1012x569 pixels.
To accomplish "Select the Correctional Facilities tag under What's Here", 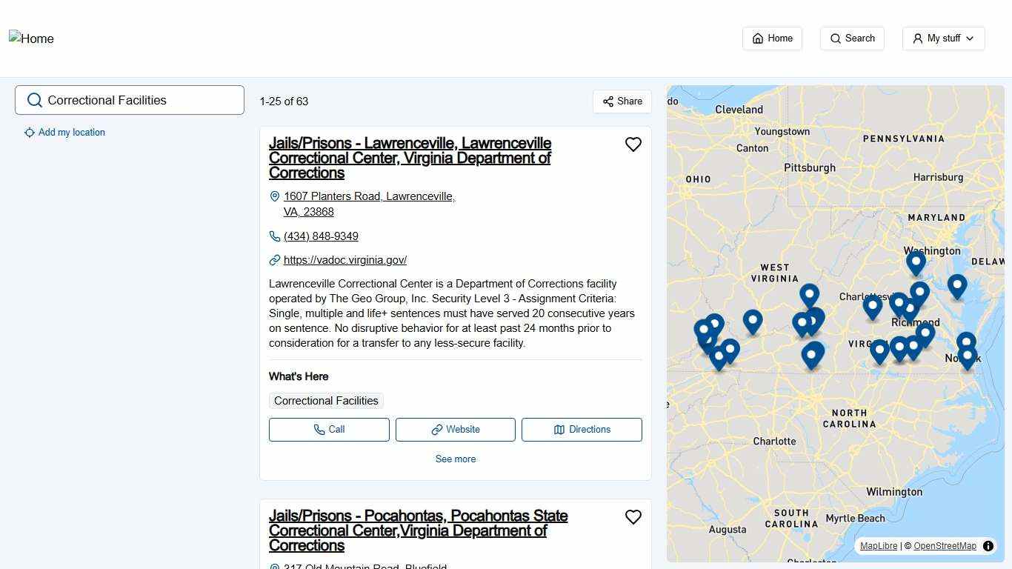I will click(x=326, y=401).
